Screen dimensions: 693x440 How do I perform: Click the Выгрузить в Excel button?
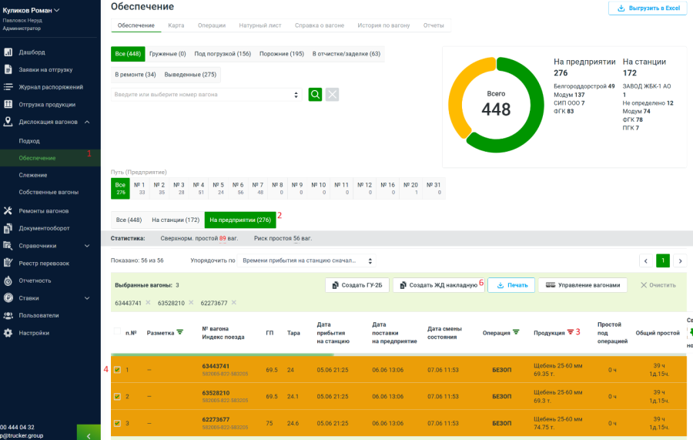[648, 8]
